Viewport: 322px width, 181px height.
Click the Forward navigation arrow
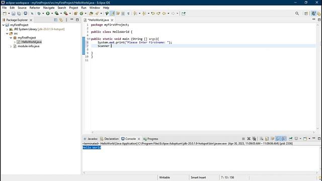173,14
